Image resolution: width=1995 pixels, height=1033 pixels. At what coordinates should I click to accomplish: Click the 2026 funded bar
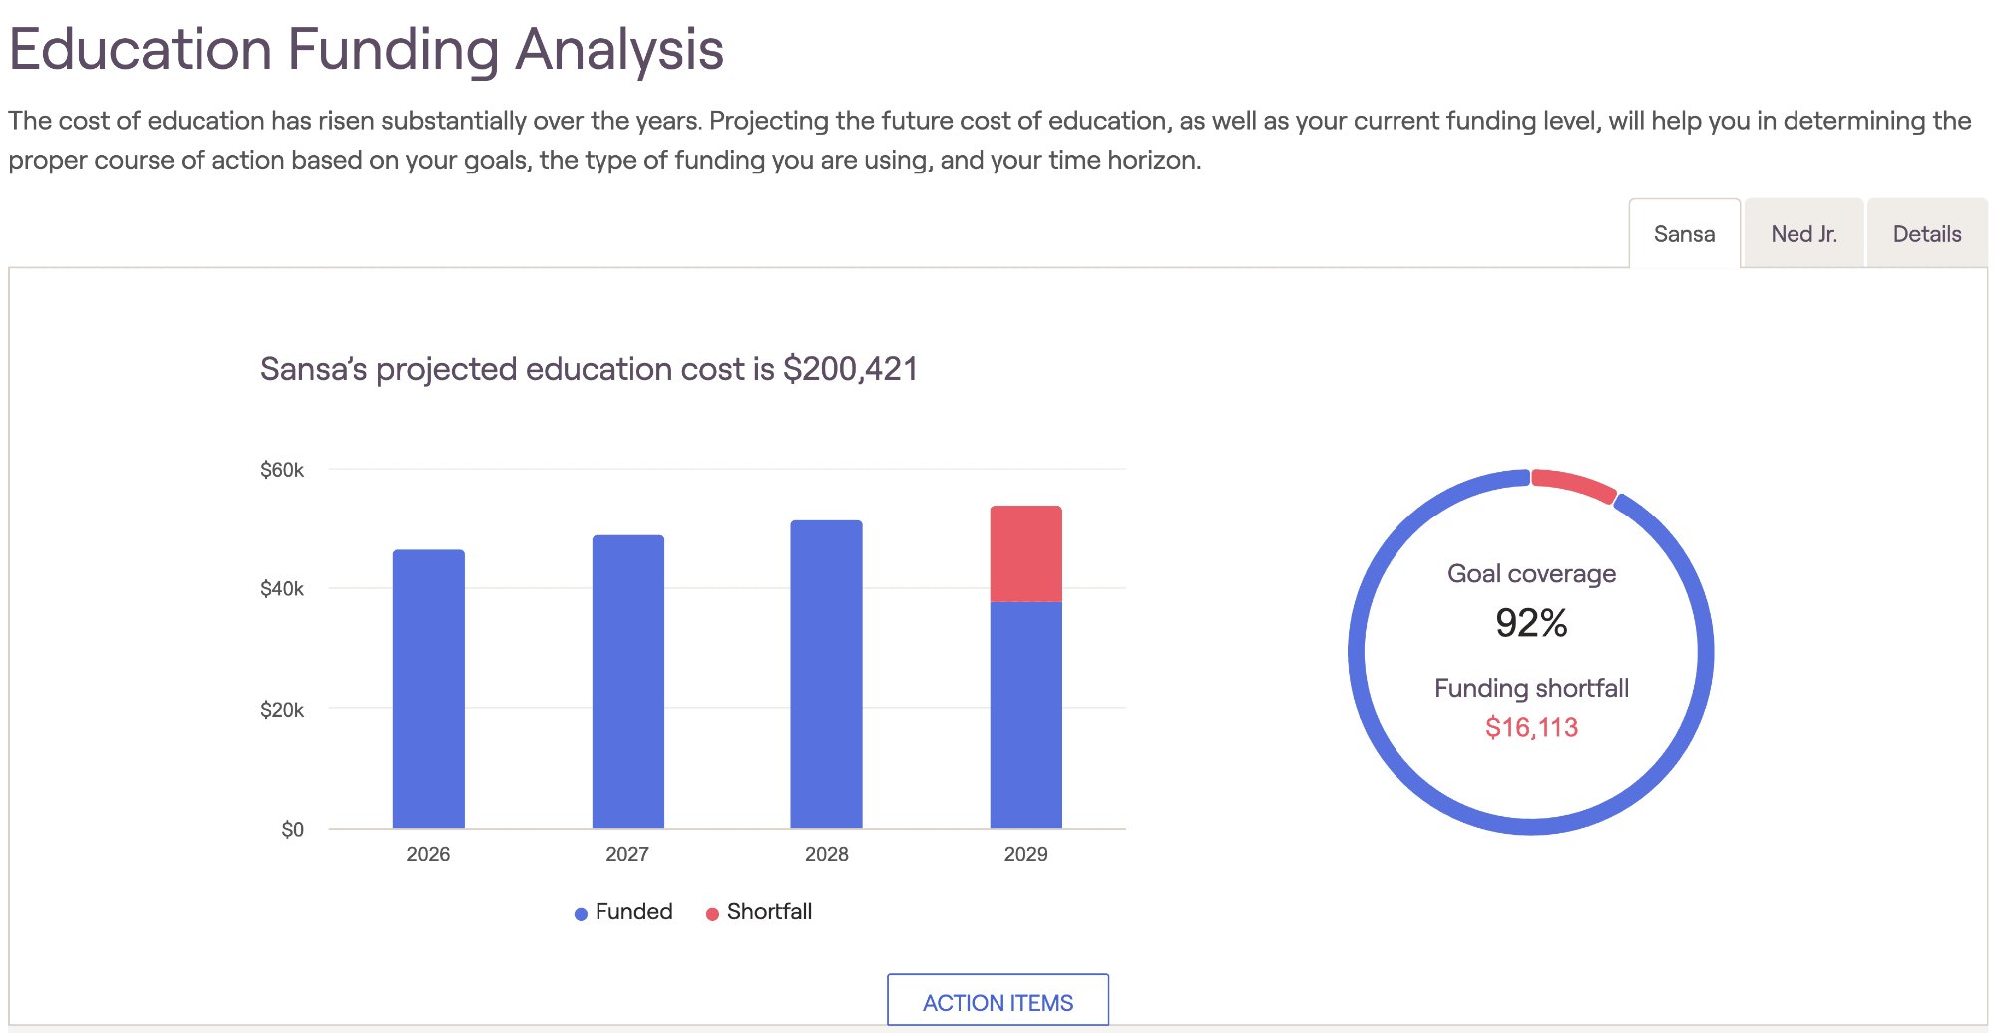(429, 688)
